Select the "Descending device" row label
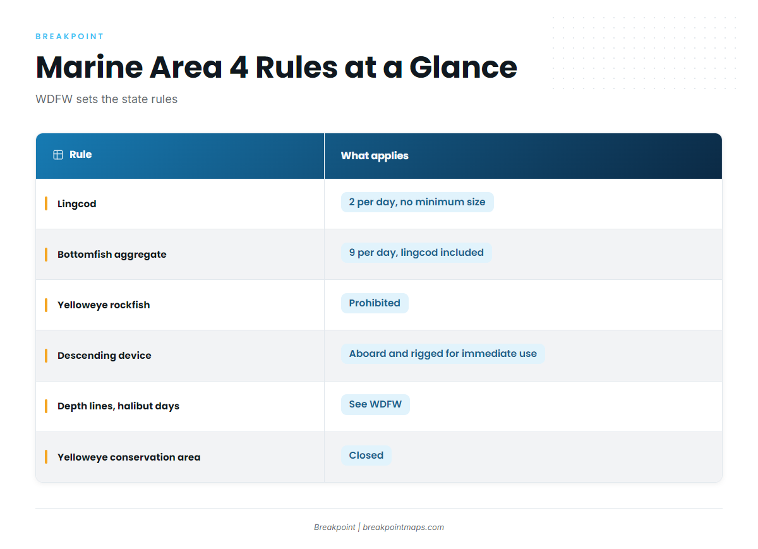This screenshot has height=549, width=758. pos(104,356)
